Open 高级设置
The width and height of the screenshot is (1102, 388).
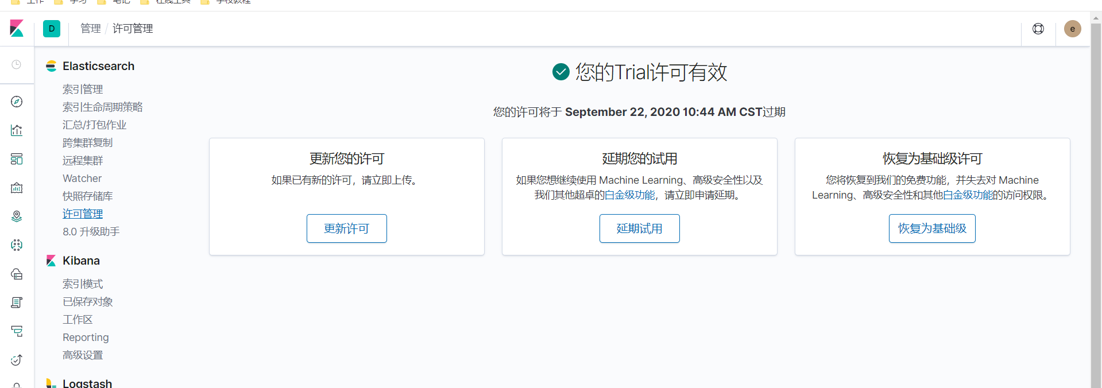[x=83, y=355]
